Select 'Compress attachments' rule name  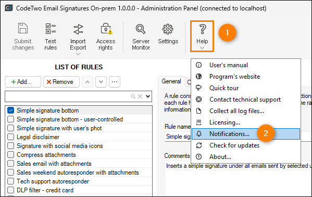[46, 155]
